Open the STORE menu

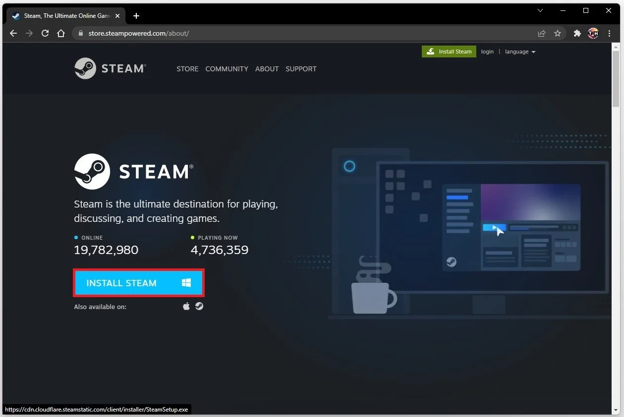pos(187,69)
